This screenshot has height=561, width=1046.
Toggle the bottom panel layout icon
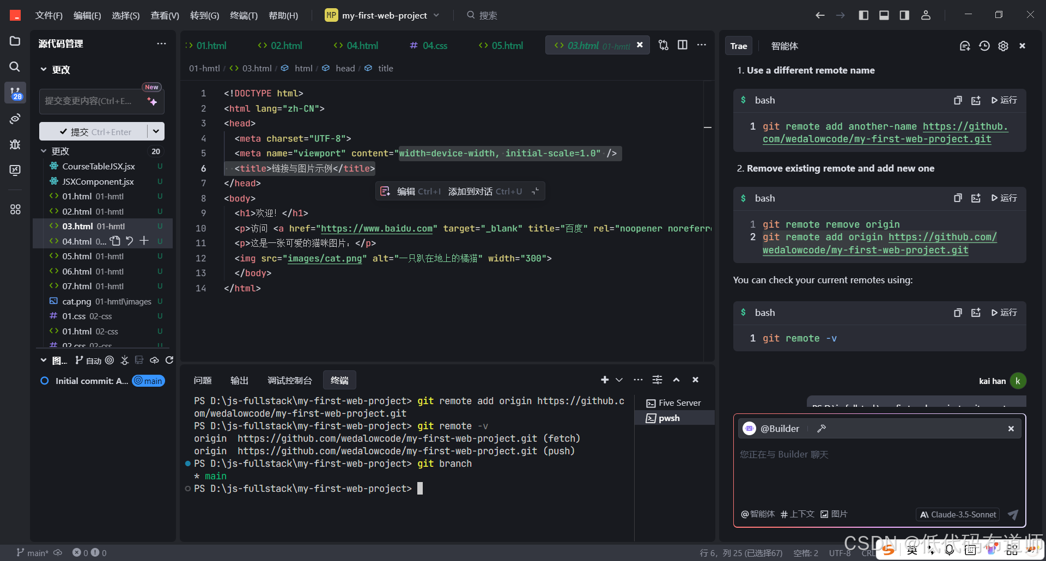coord(884,15)
